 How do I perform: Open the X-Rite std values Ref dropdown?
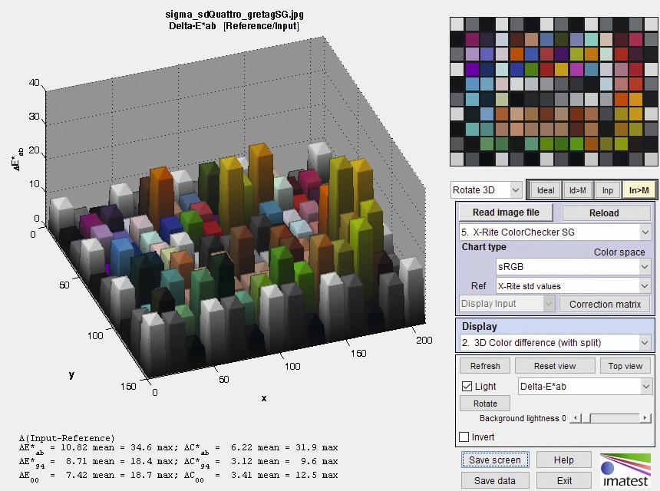(573, 286)
